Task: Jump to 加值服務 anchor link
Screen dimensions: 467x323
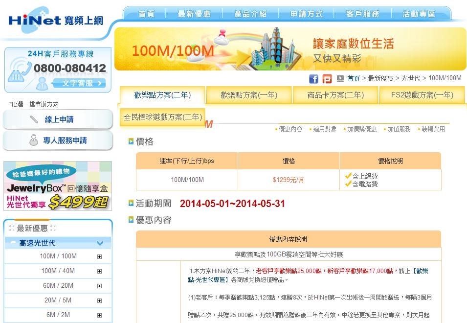Action: point(399,129)
